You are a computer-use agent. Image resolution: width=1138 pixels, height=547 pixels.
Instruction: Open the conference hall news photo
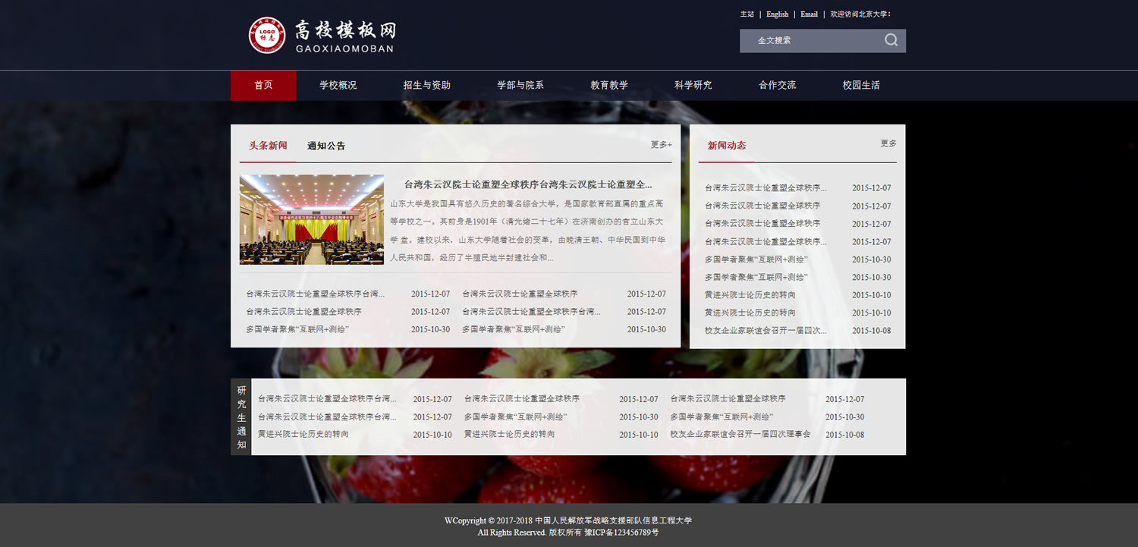point(311,219)
